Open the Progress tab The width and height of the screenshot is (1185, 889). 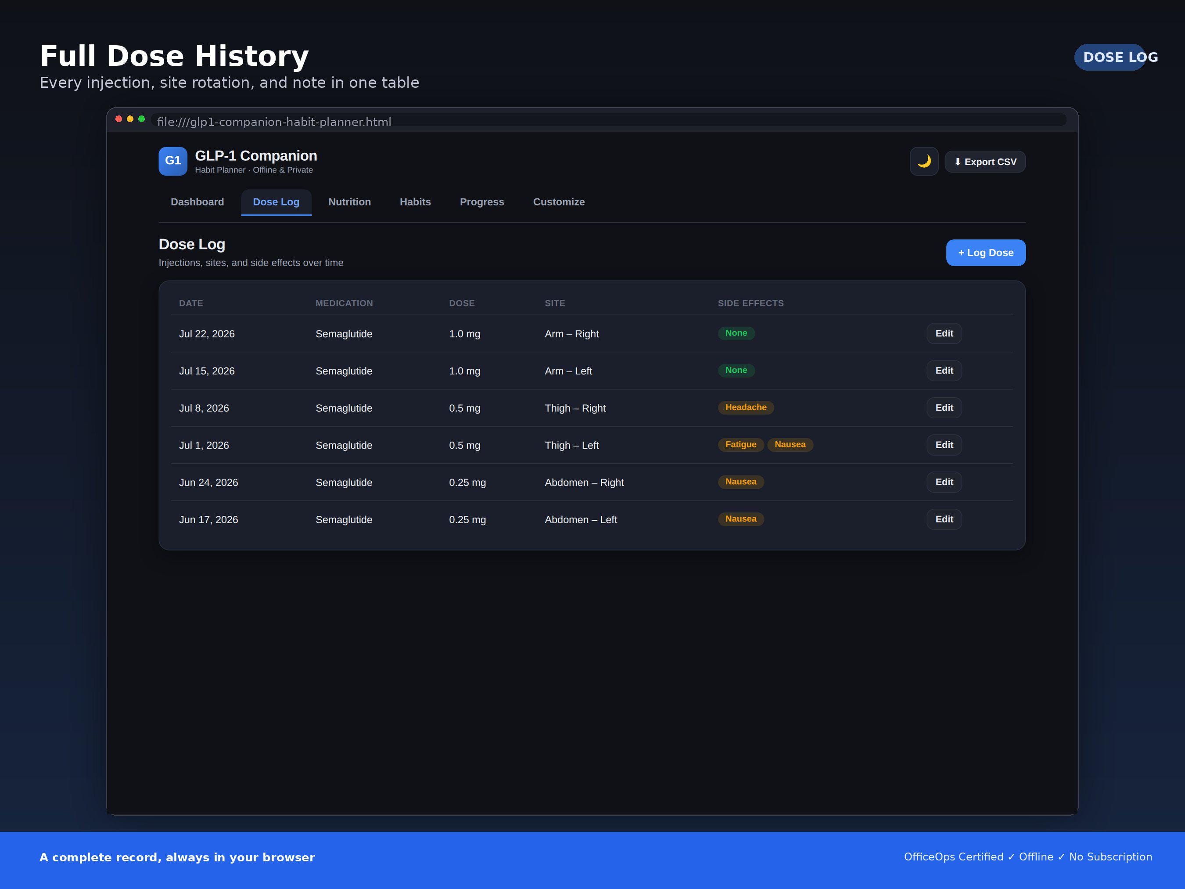[x=481, y=202]
